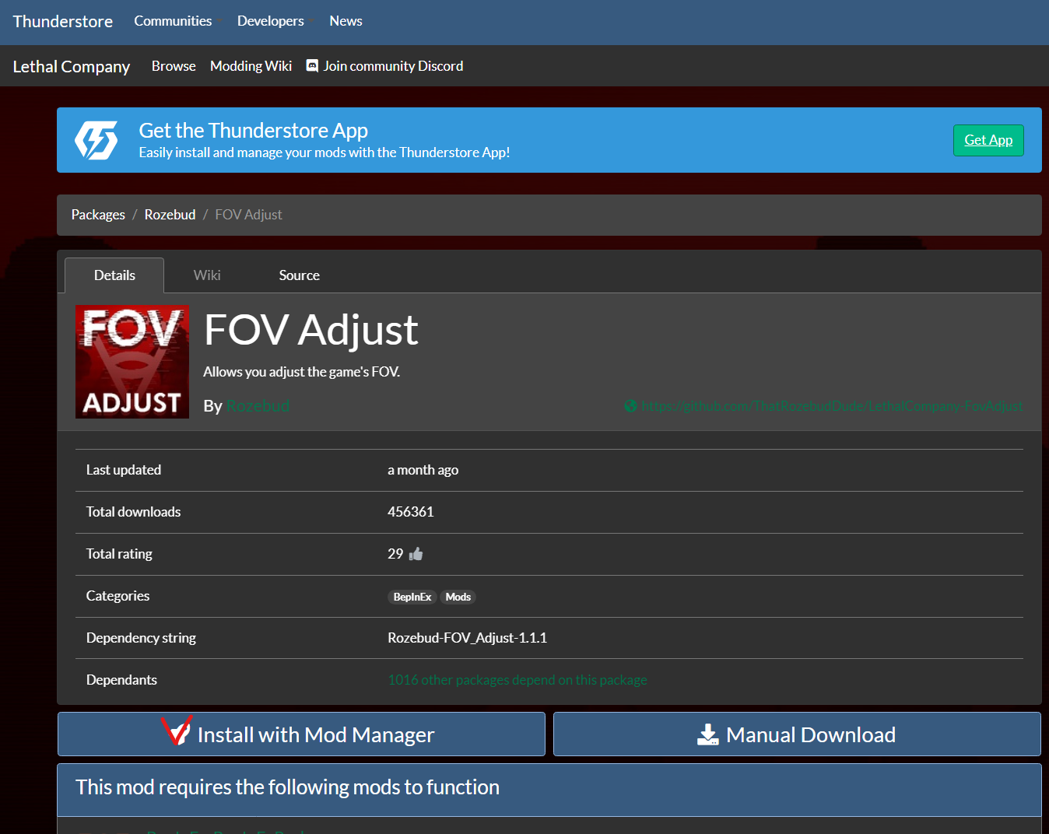Viewport: 1049px width, 834px height.
Task: Click the 'a month ago' last updated value
Action: click(x=423, y=470)
